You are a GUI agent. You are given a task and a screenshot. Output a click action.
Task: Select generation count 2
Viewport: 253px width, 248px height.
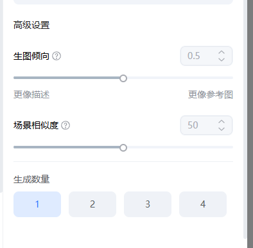(92, 204)
